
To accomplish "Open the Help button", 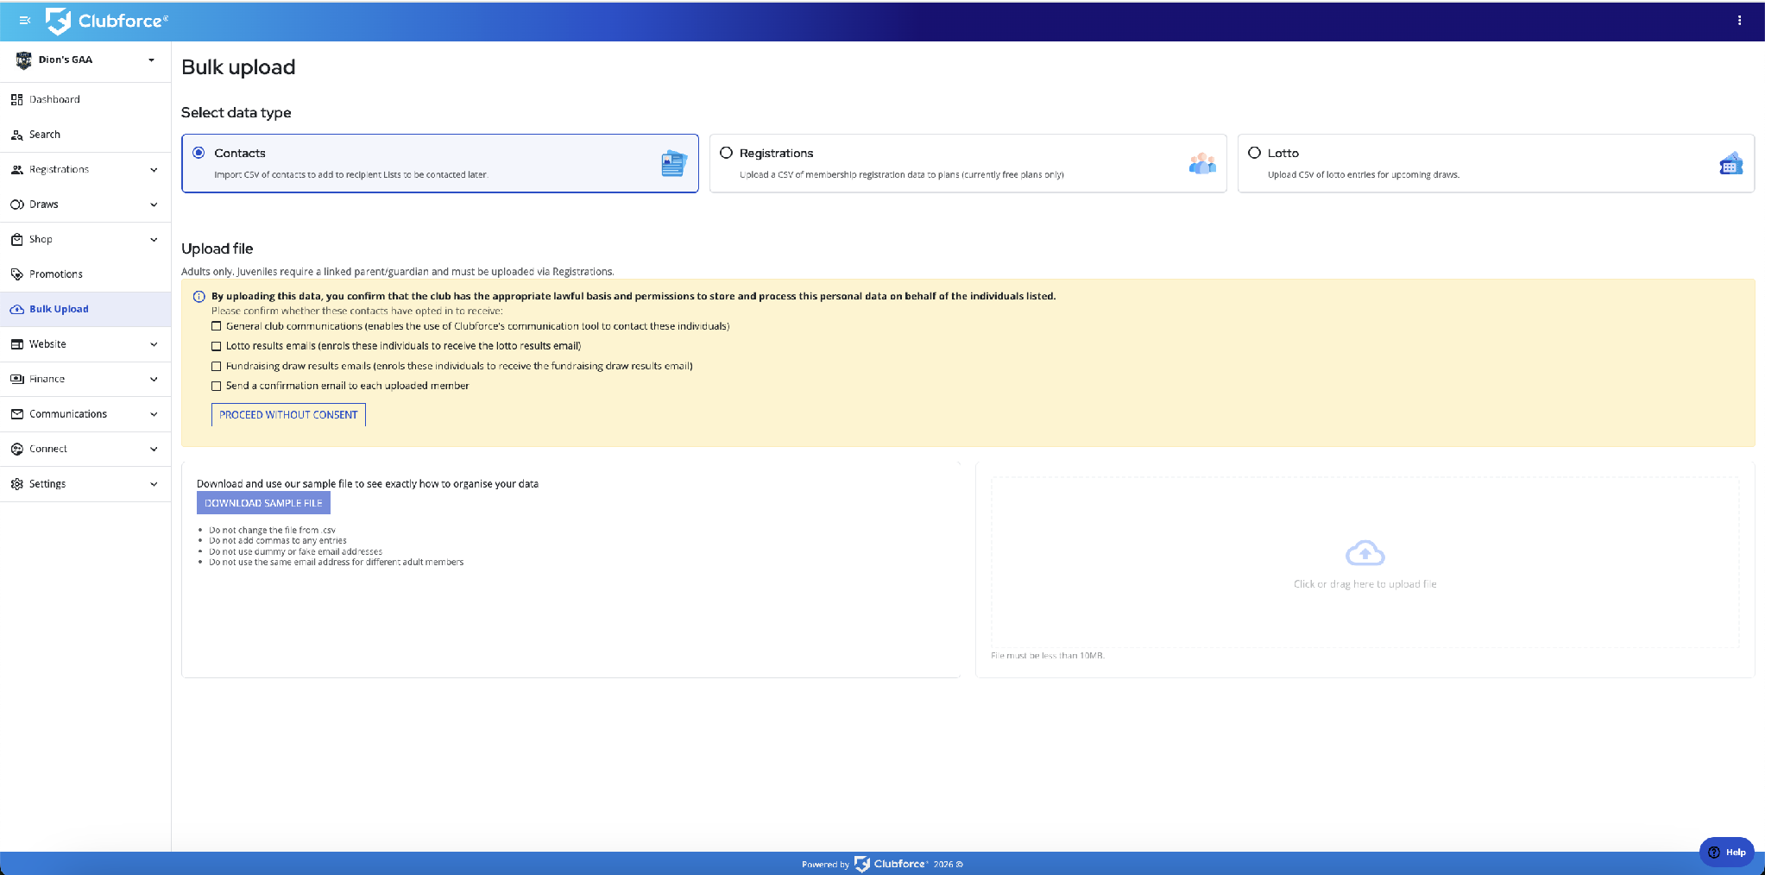I will [1726, 852].
